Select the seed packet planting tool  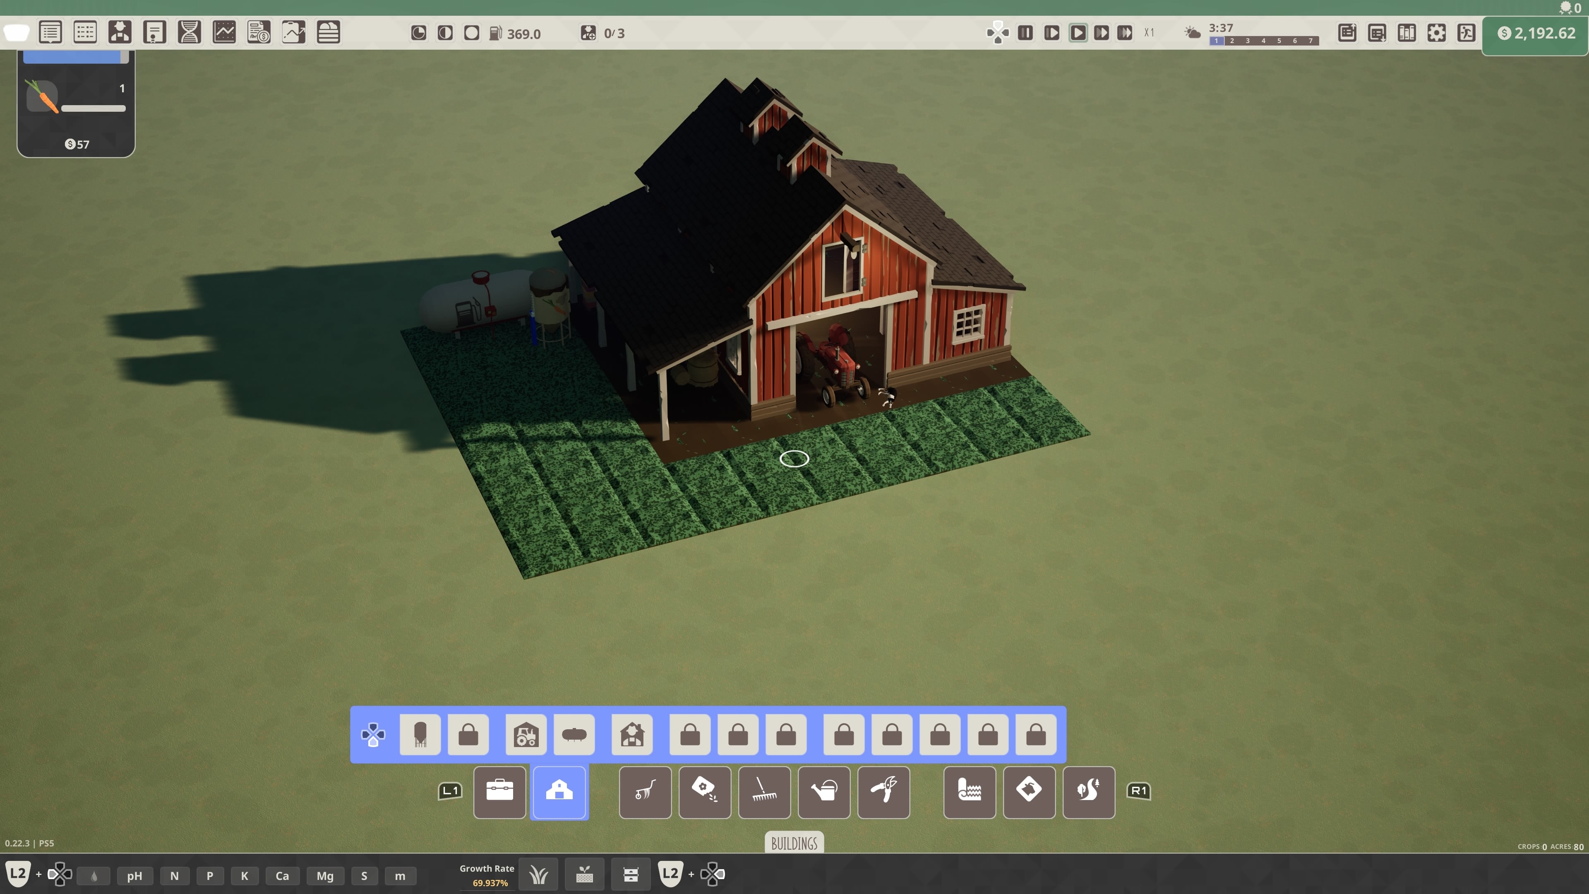click(704, 793)
